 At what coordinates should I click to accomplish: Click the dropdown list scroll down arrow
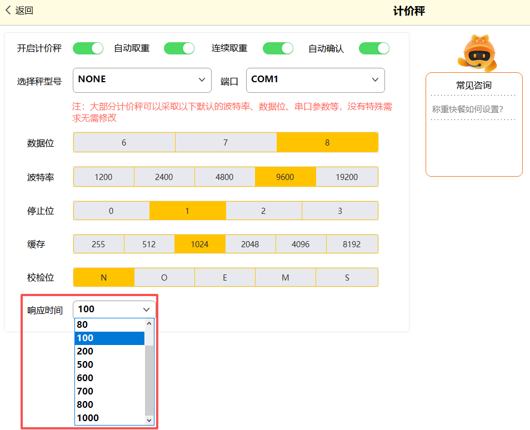149,421
